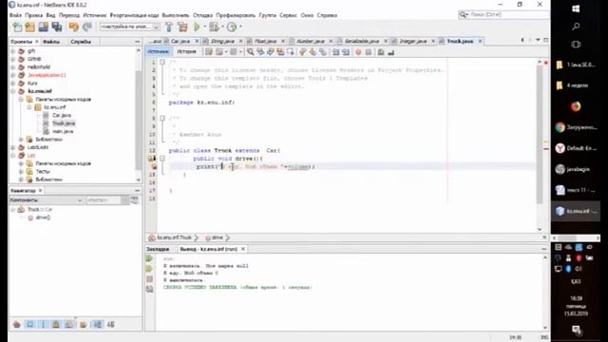Click the Projects panel vertical scrollbar
Screen dimensions: 608x342
pos(138,121)
